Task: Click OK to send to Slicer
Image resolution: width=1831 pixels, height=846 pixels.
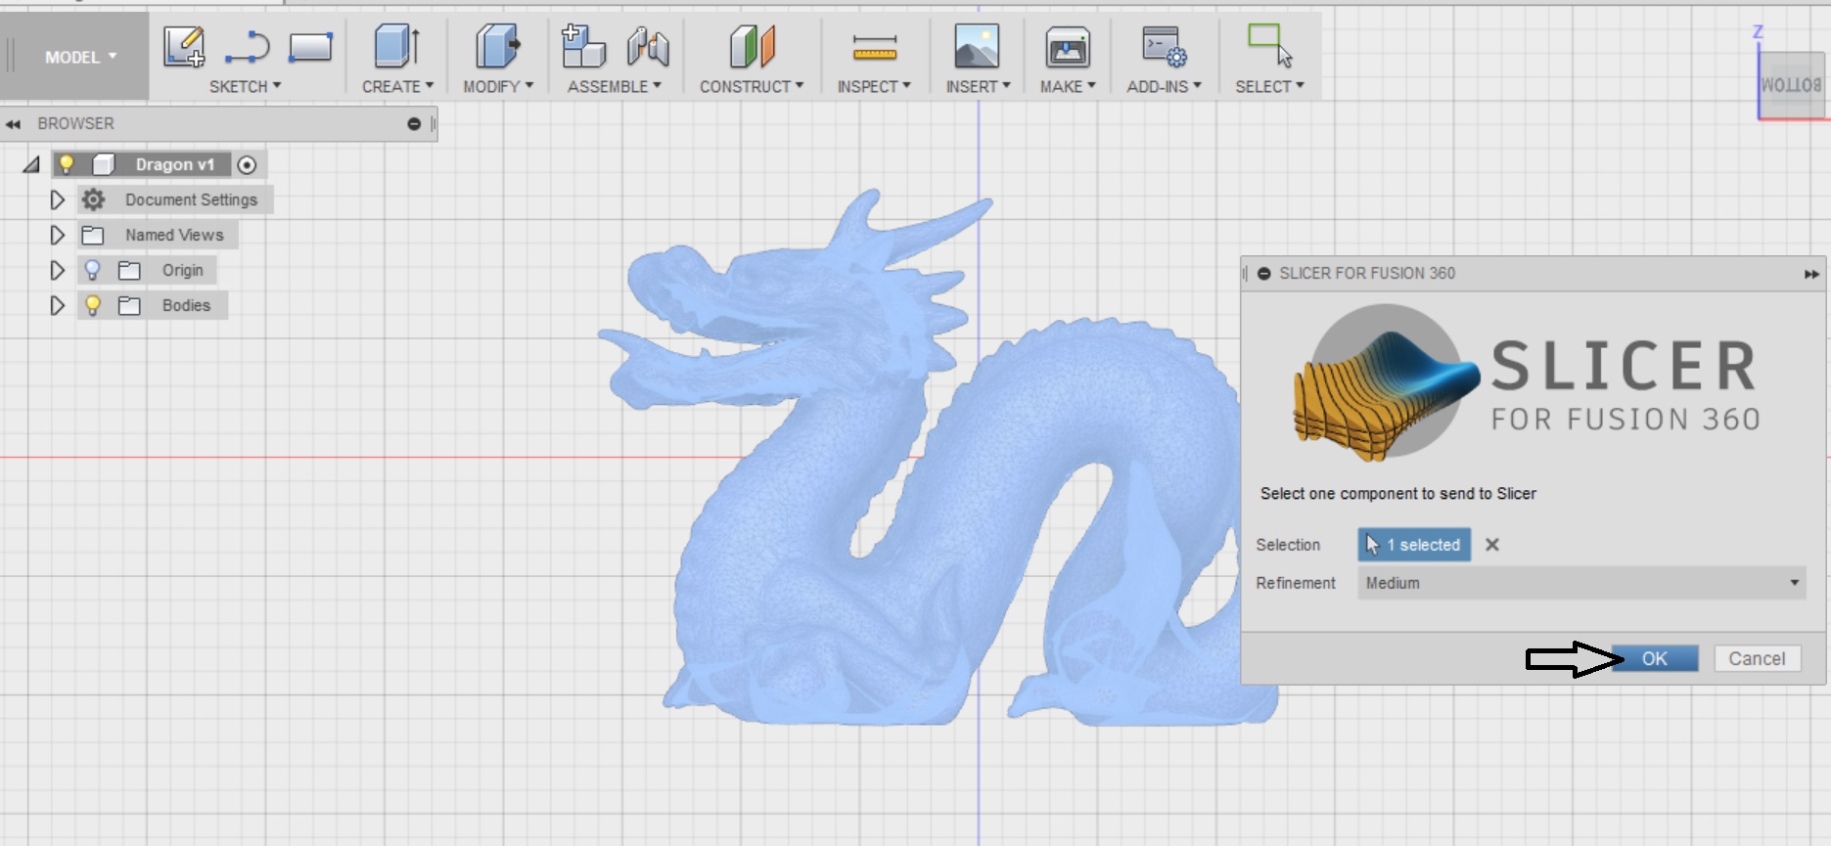Action: click(x=1655, y=658)
